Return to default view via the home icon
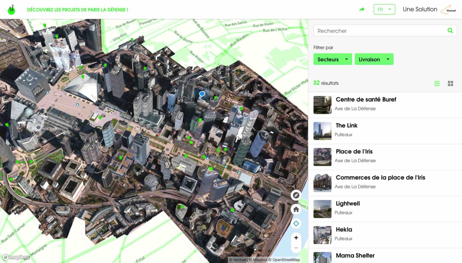462x263 pixels. click(x=296, y=210)
